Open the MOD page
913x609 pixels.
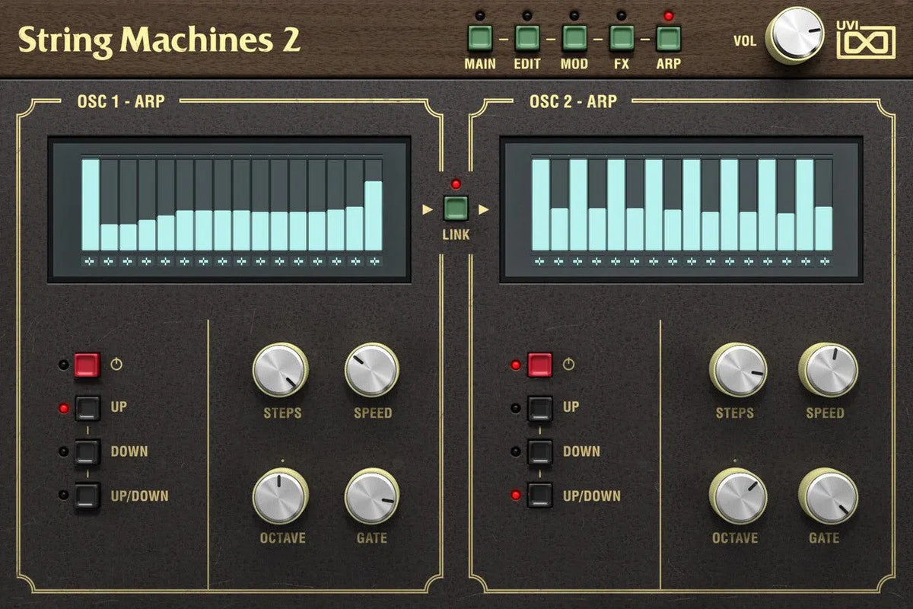(x=574, y=36)
